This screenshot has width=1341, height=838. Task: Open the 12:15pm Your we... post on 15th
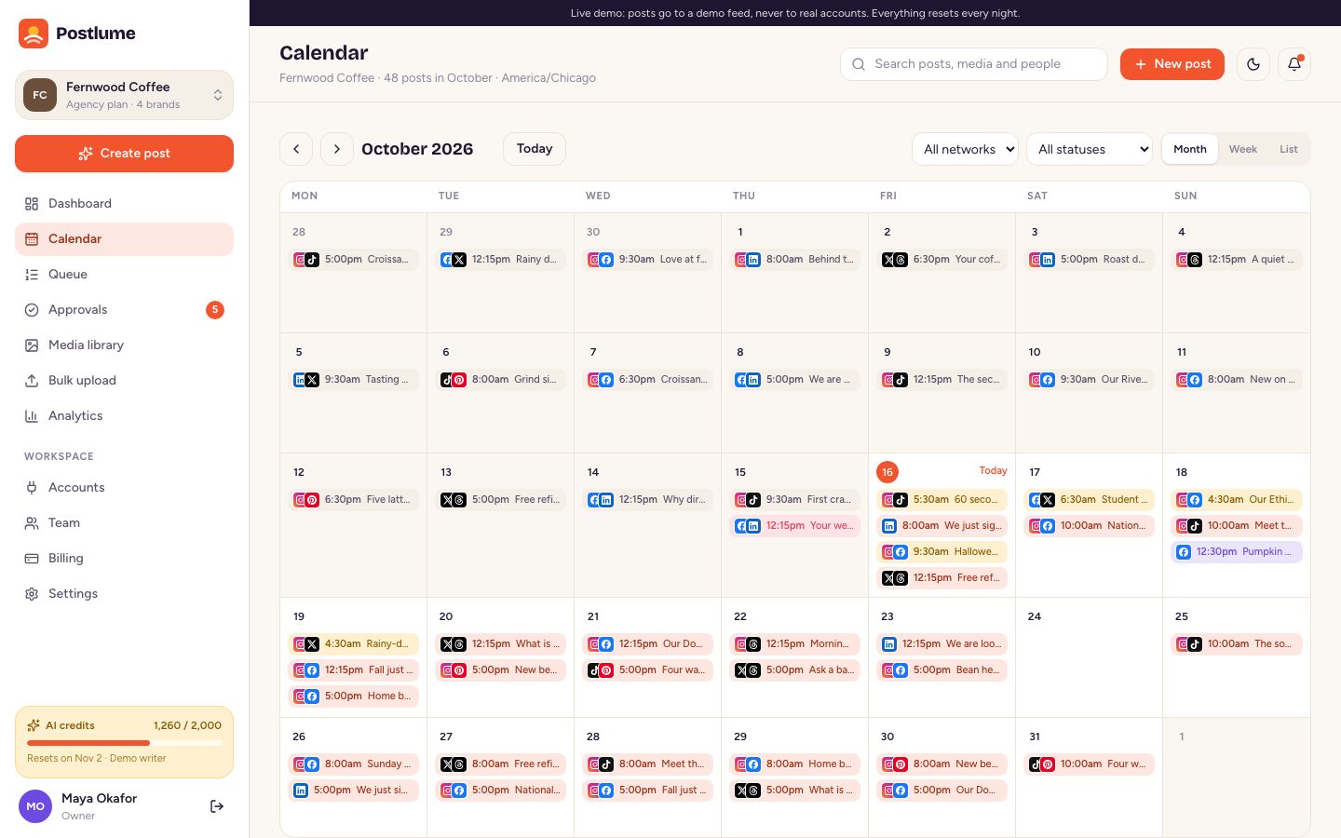pyautogui.click(x=795, y=526)
